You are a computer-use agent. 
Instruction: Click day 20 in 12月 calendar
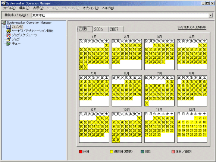pyautogui.click(x=187, y=130)
